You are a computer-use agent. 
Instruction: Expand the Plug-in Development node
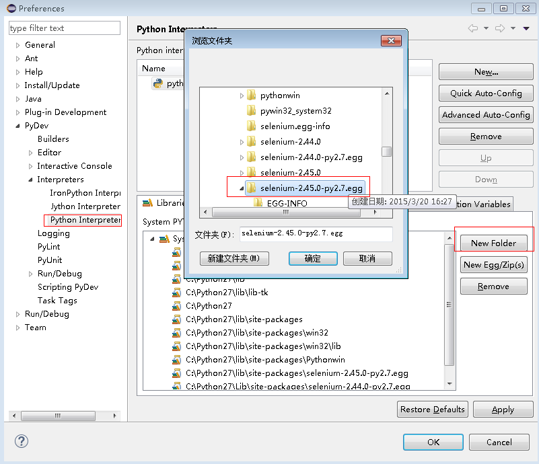click(x=18, y=112)
